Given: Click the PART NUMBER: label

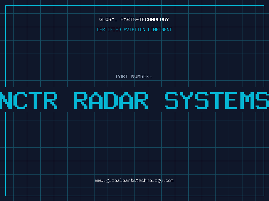Looking at the screenshot, I should coord(134,76).
